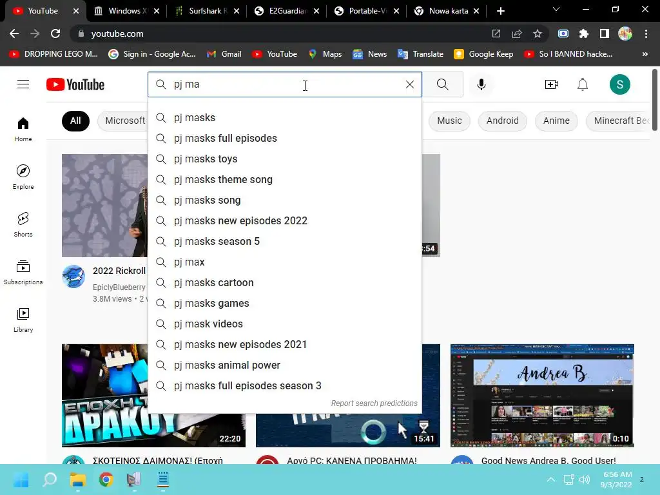
Task: Choose suggestion 'pj masks full episodes'
Action: [284, 138]
